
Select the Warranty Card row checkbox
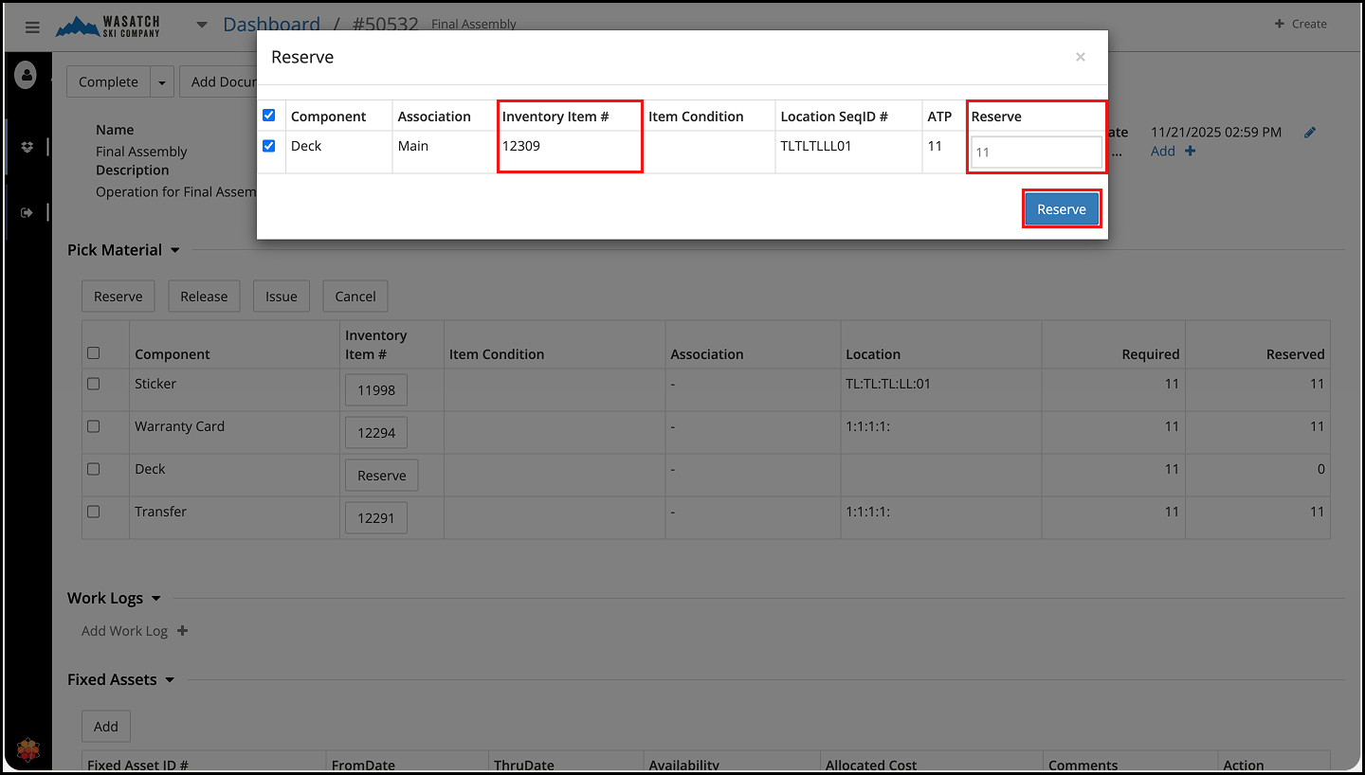(x=93, y=426)
